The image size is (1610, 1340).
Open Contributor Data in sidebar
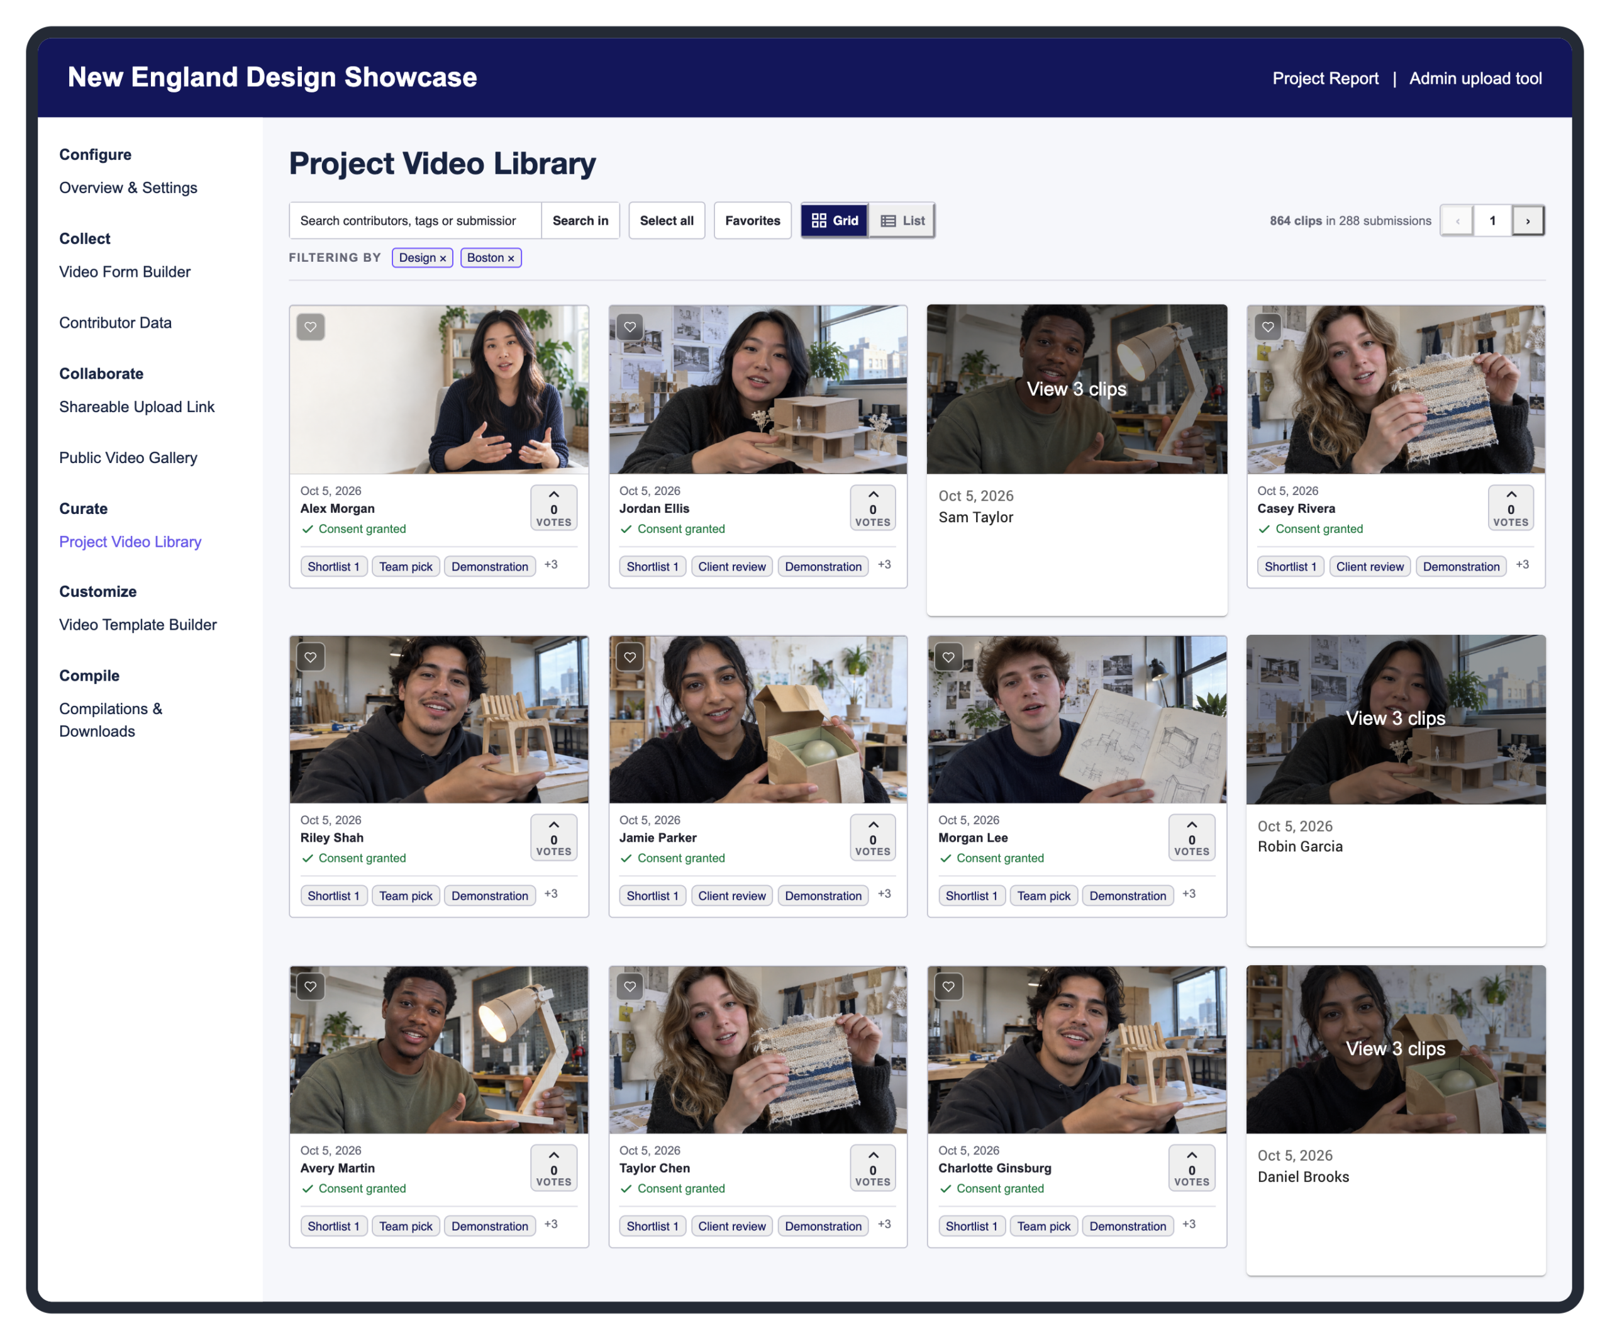click(115, 323)
